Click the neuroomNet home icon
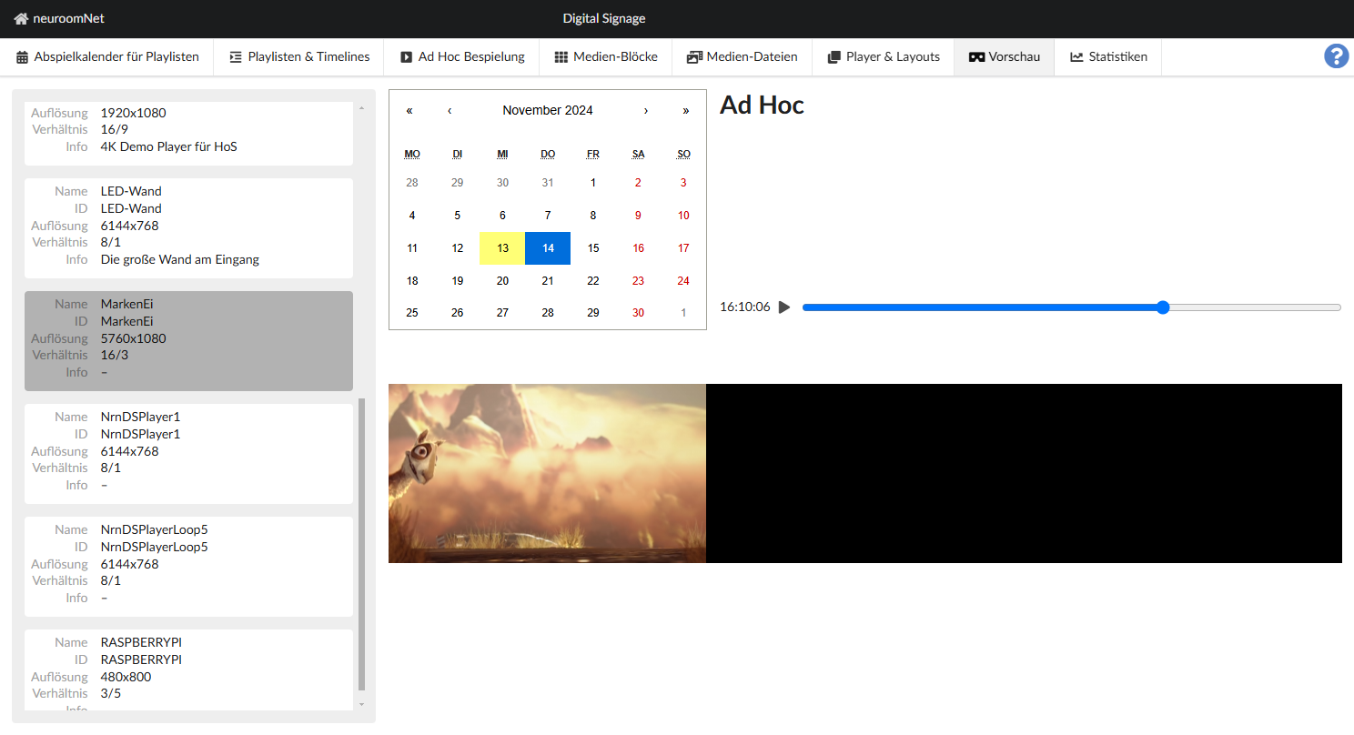The height and width of the screenshot is (735, 1354). click(21, 18)
